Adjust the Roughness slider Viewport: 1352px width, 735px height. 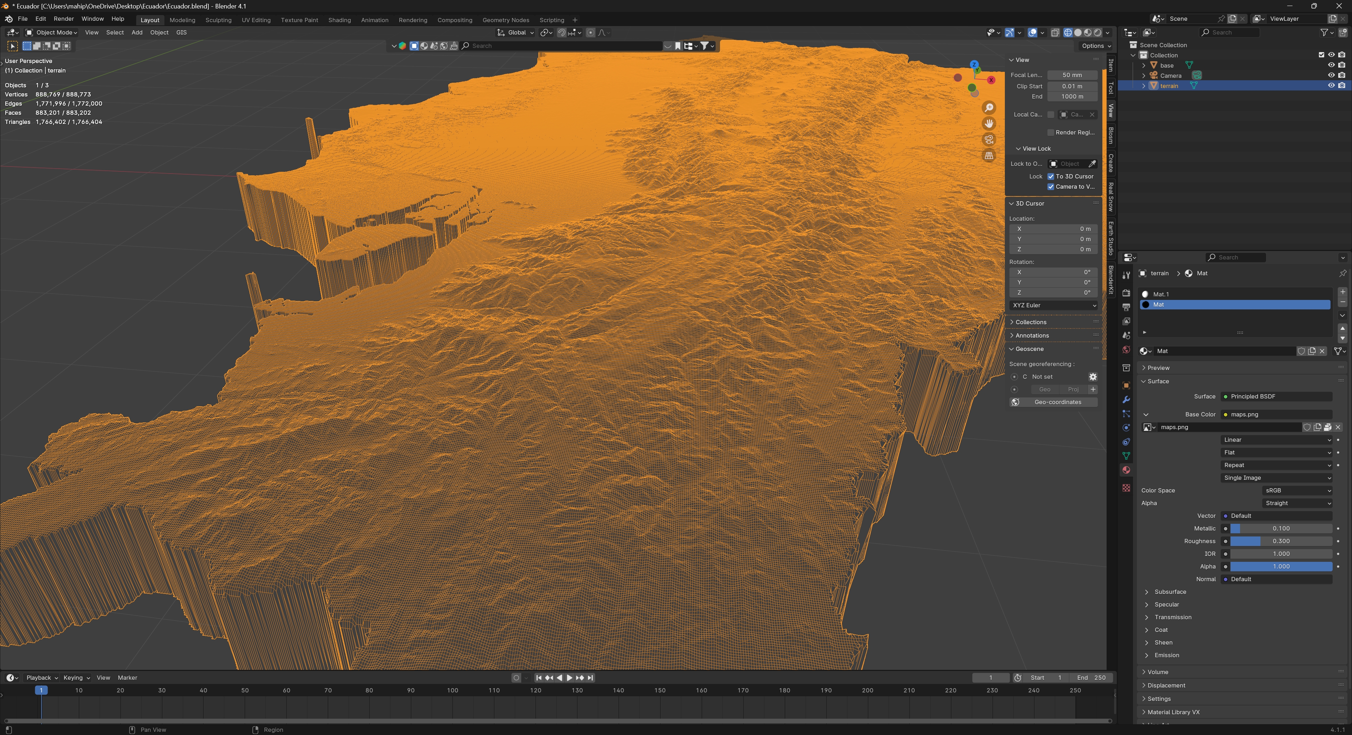click(x=1281, y=541)
